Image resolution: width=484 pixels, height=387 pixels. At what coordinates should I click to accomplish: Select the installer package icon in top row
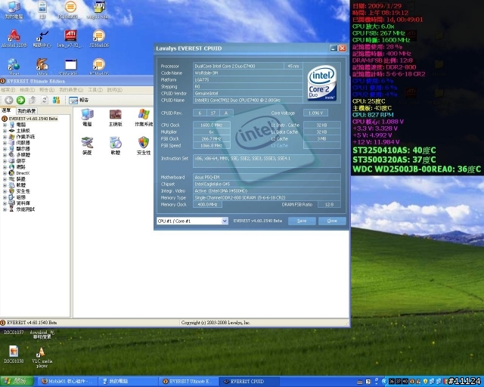click(99, 10)
